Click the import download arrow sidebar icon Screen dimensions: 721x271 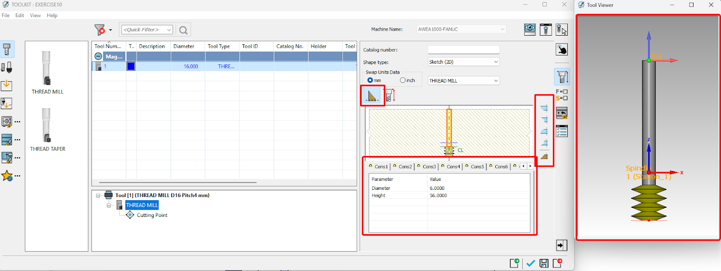click(7, 85)
